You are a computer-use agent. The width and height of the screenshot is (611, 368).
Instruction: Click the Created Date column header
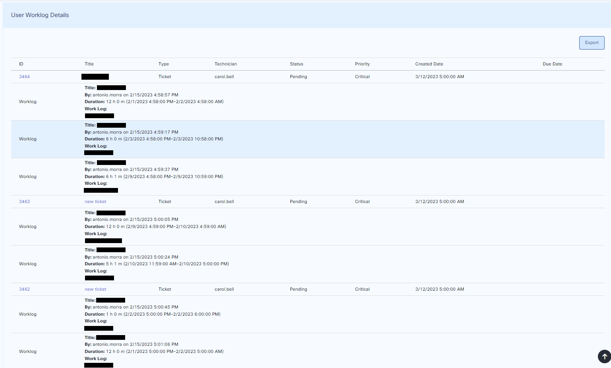tap(429, 64)
